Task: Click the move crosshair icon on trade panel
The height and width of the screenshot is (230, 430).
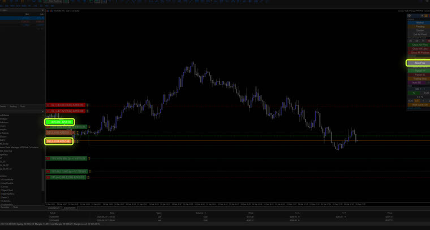Action: 410,16
